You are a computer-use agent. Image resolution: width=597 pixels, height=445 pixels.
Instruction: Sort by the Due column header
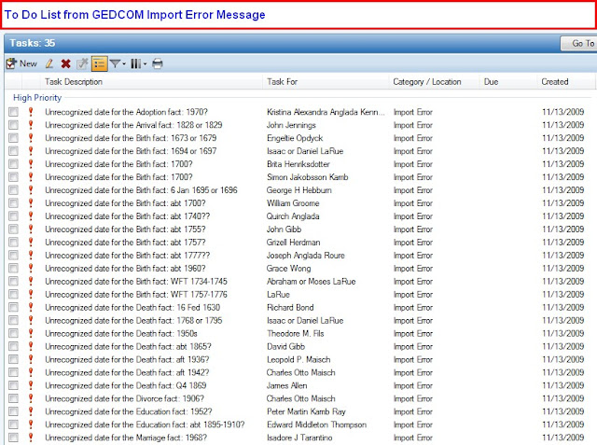pyautogui.click(x=491, y=82)
